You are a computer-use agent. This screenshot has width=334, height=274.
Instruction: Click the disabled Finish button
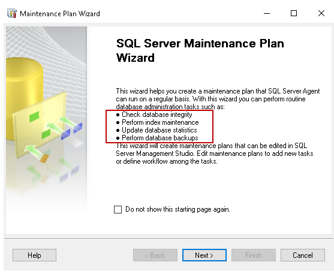(x=254, y=255)
